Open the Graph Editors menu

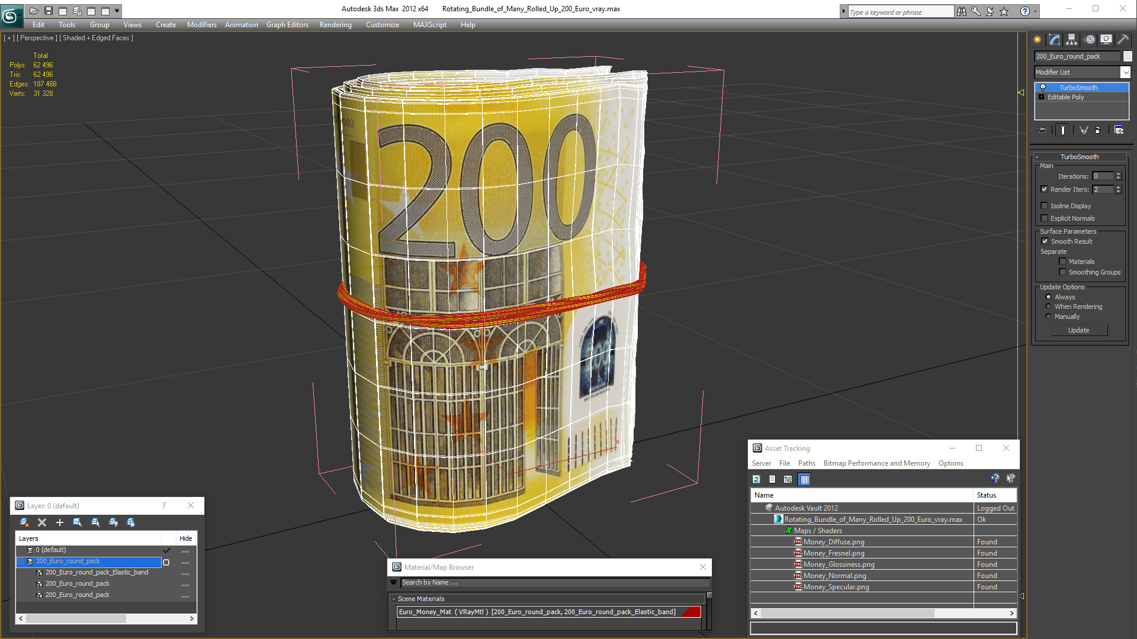point(287,25)
